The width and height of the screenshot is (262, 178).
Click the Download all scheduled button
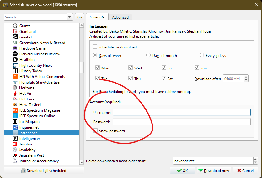pyautogui.click(x=44, y=171)
